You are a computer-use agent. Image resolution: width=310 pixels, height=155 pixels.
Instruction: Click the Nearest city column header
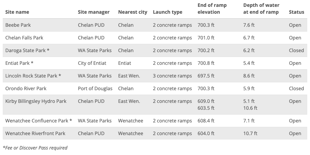pos(133,12)
